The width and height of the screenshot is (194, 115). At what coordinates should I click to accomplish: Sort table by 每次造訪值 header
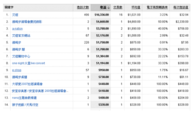coord(181,7)
